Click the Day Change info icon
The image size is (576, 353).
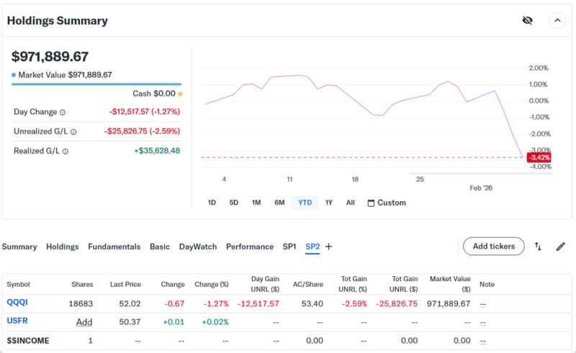pos(63,112)
